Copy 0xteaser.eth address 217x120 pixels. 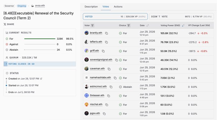coord(108,96)
